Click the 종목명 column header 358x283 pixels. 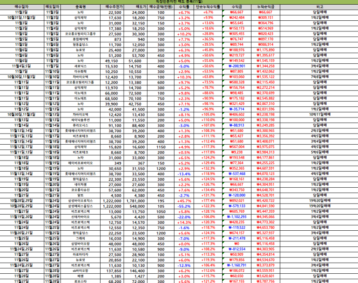click(81, 7)
